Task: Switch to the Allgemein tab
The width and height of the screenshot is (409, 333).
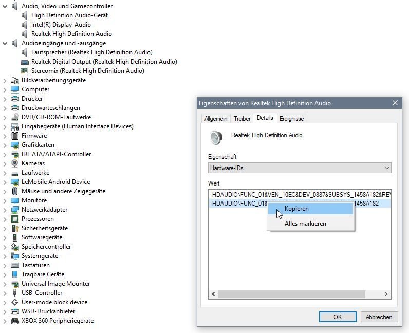Action: 216,119
